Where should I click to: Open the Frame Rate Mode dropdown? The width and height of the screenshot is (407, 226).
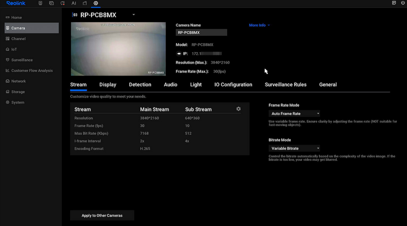294,114
